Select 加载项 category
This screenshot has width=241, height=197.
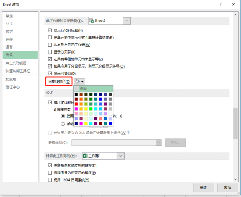(20, 79)
